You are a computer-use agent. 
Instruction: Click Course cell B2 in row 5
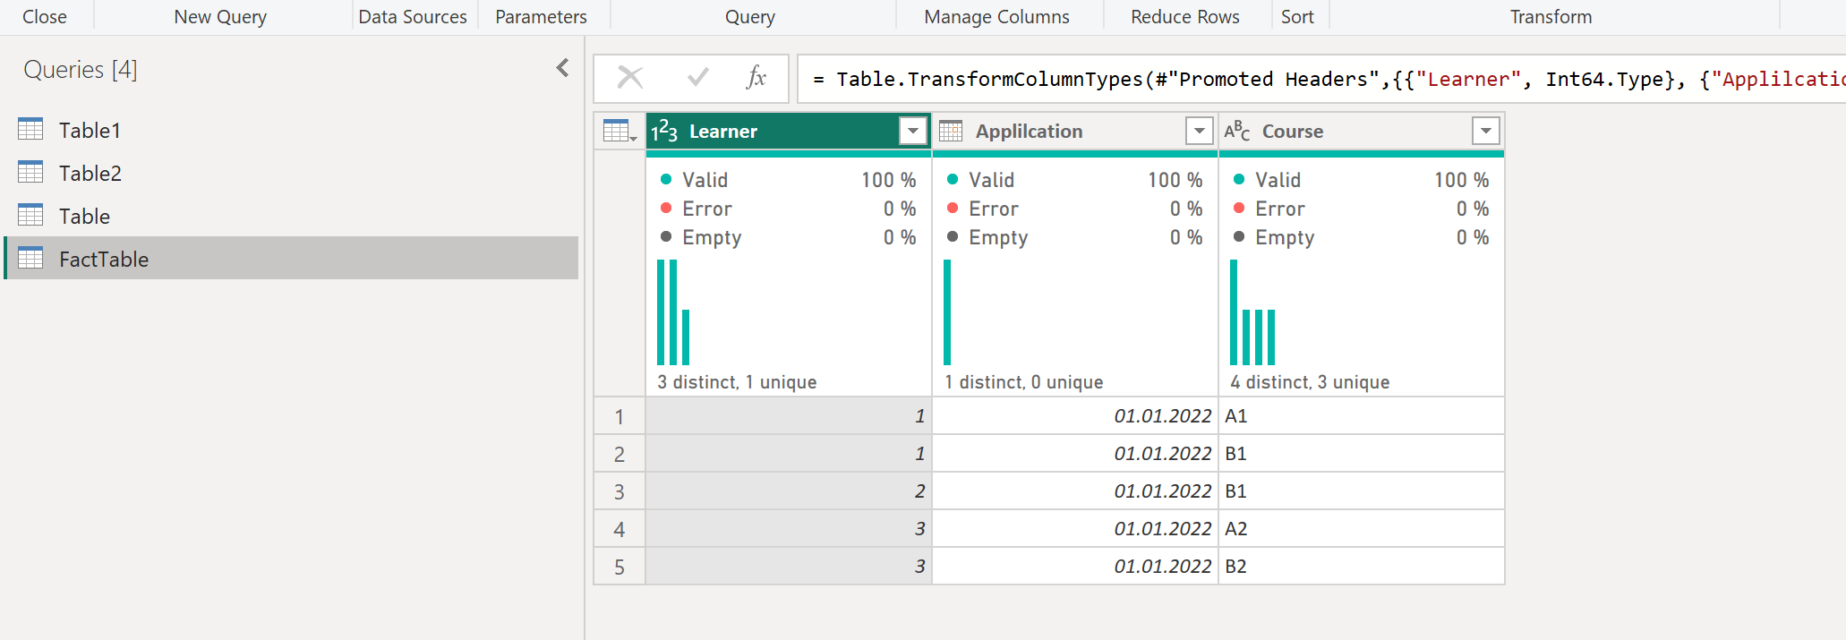[x=1361, y=567]
